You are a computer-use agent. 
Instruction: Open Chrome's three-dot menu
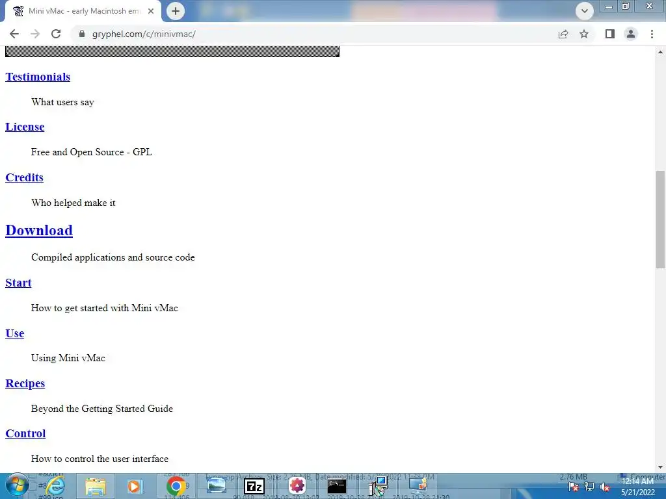(652, 34)
